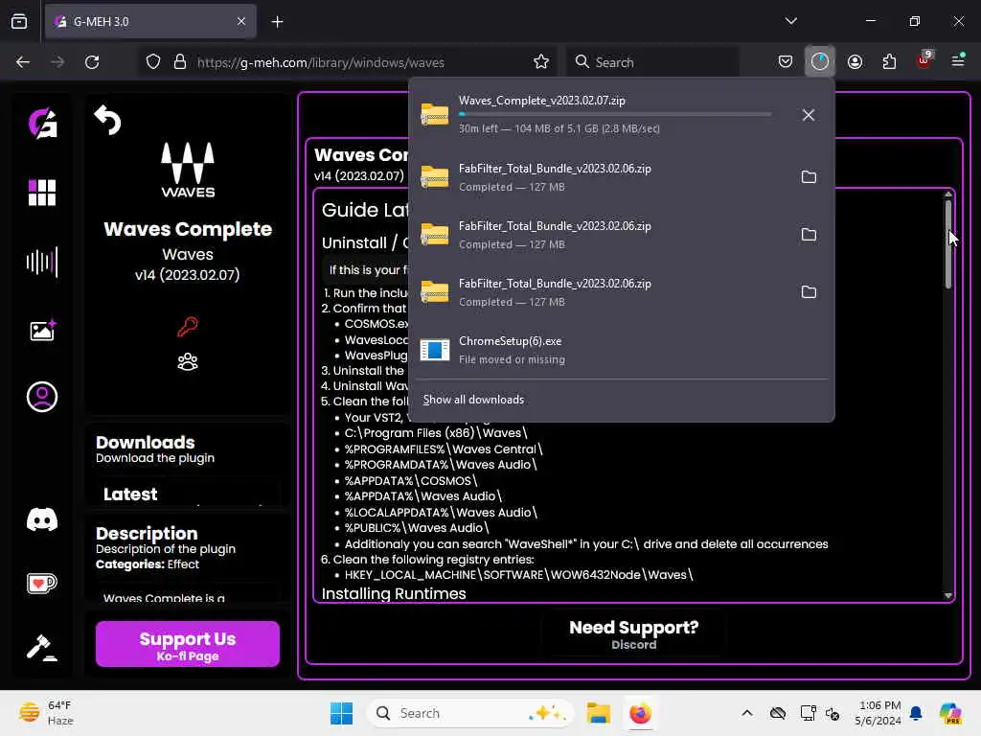
Task: Open the taskbar clock showing 1:06 PM
Action: click(878, 713)
